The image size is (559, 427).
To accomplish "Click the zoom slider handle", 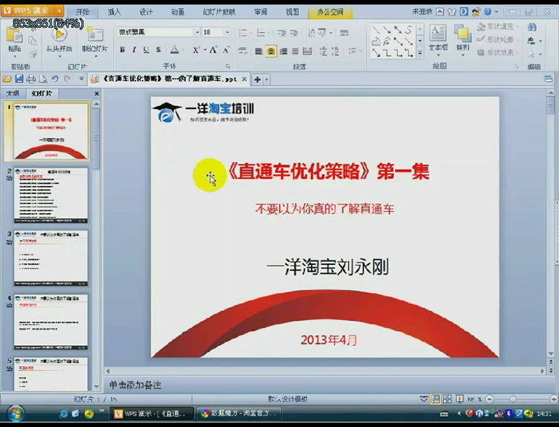I will coord(512,399).
